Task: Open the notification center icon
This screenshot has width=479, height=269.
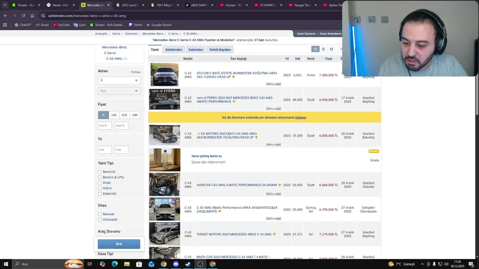Action: pos(471,264)
